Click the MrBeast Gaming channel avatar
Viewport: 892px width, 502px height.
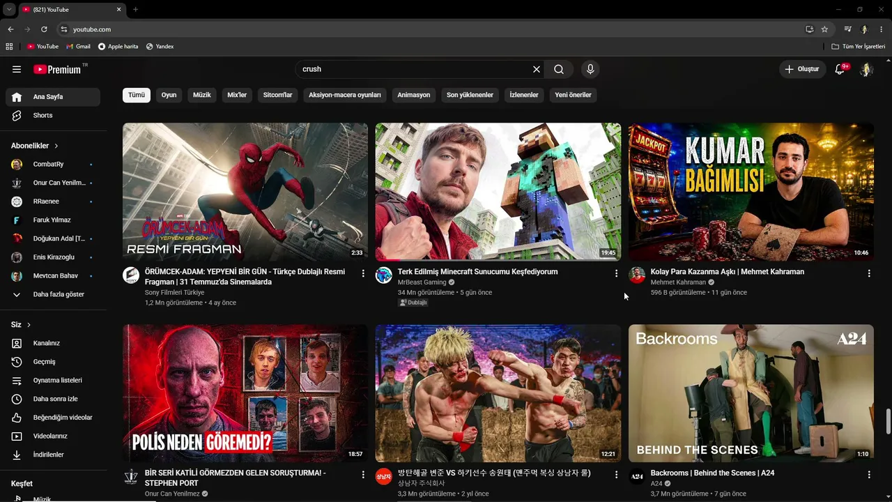tap(384, 275)
